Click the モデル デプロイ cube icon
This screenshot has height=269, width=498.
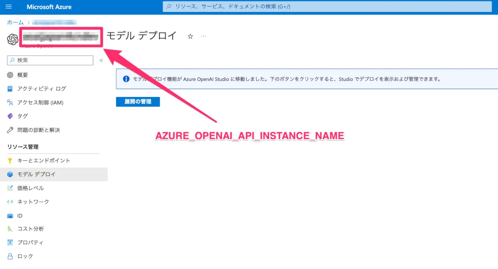point(10,174)
